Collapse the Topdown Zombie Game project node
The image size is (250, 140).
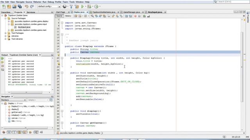[2, 16]
